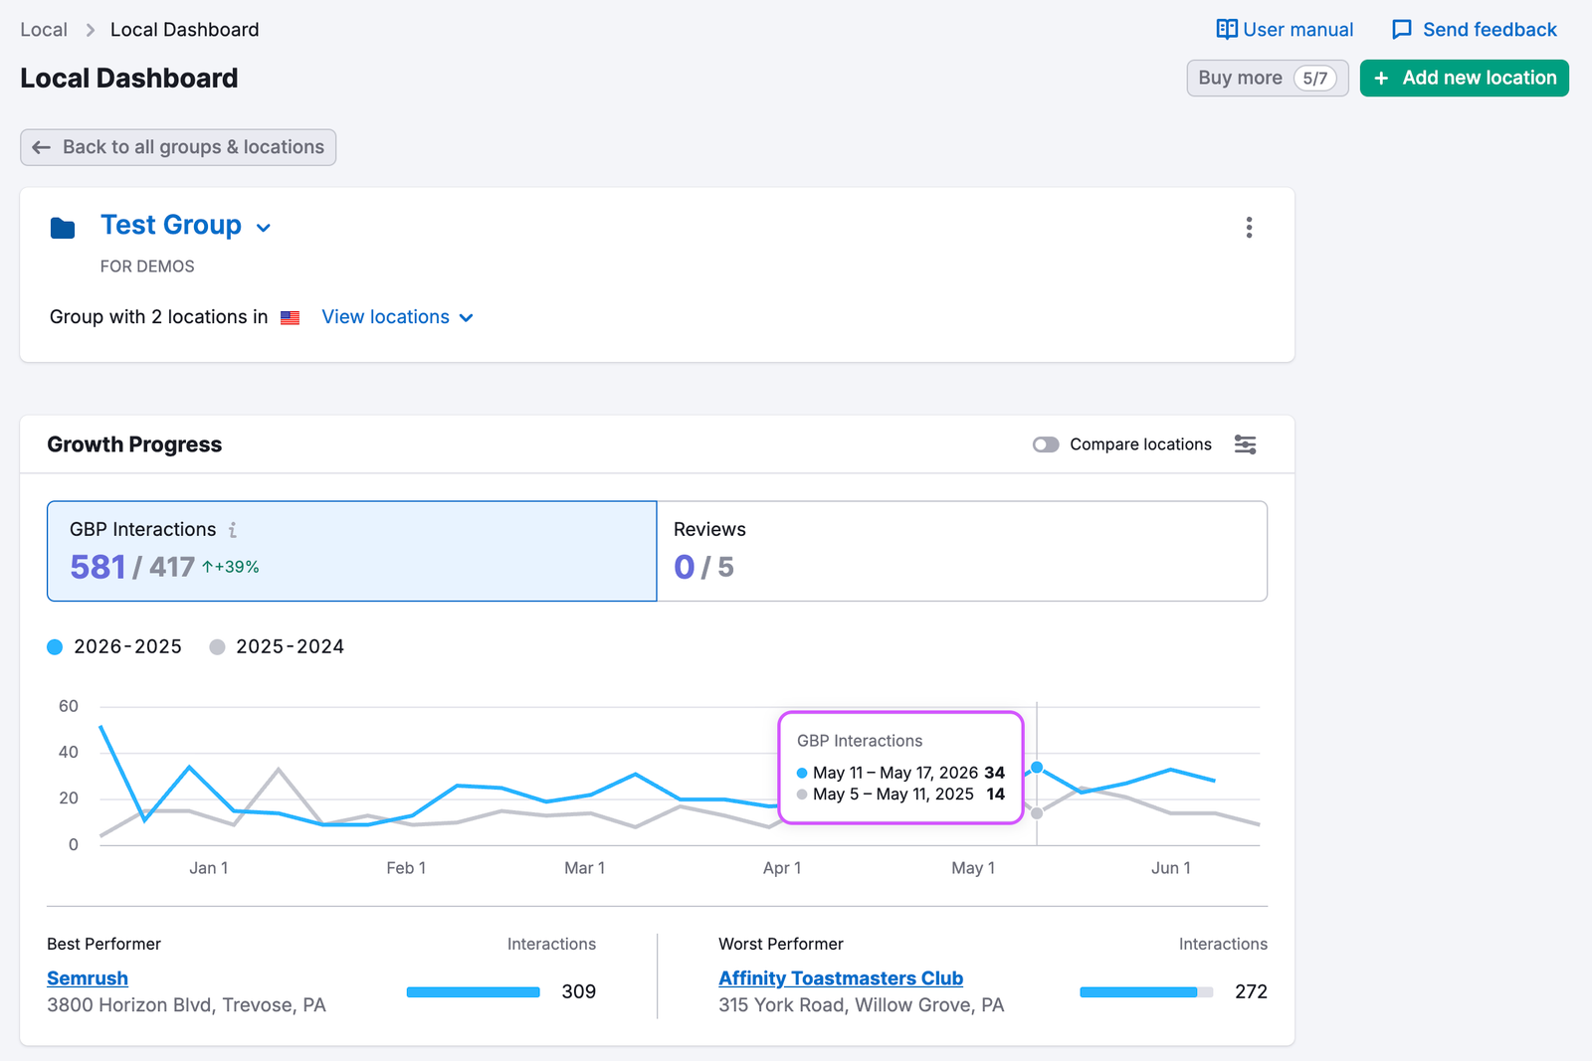Click the GBP Interactions info icon
This screenshot has width=1592, height=1061.
tap(233, 530)
